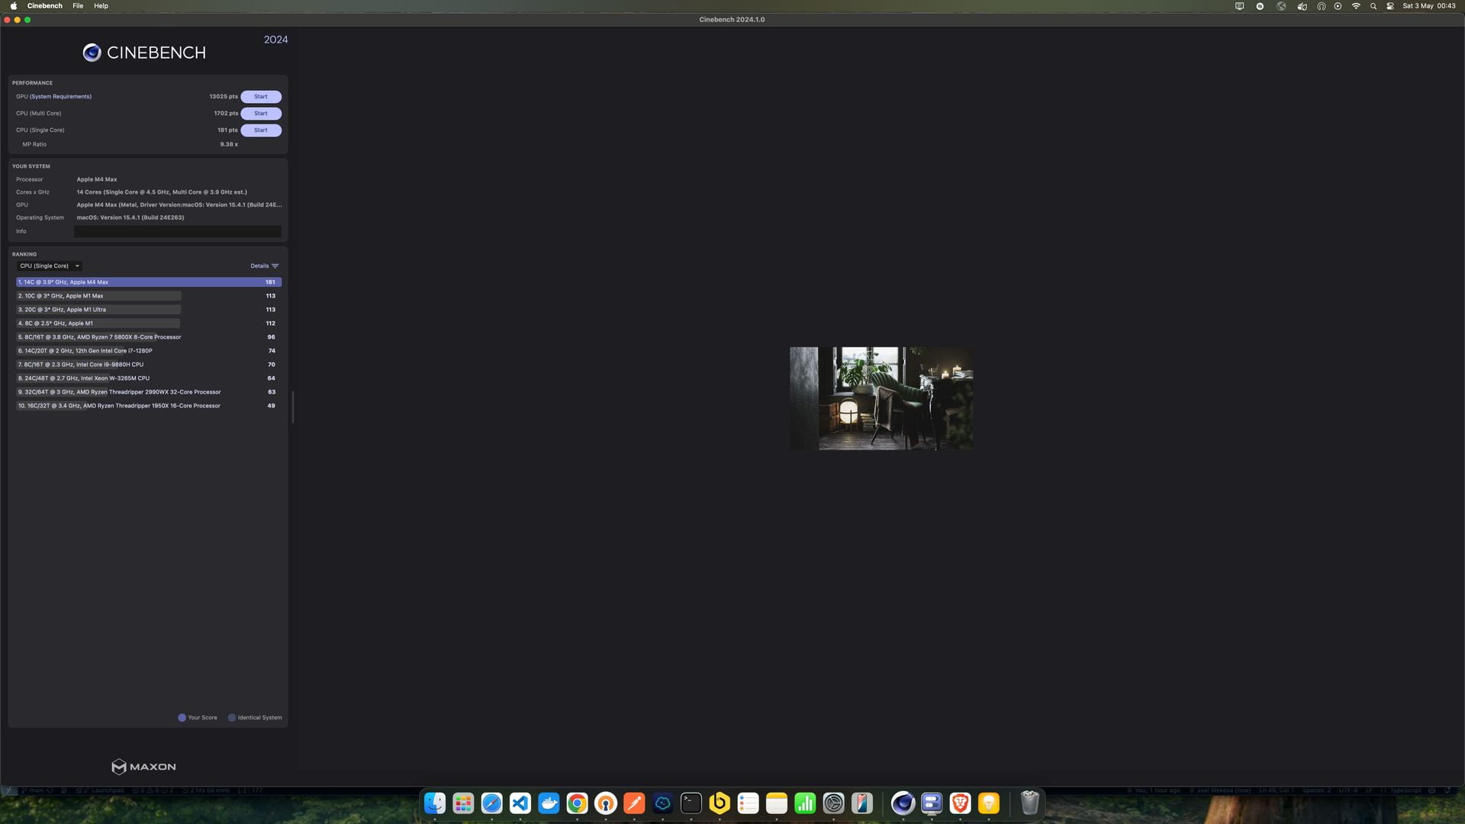
Task: Select the Apple M1 Ultra ranking row
Action: tap(149, 310)
